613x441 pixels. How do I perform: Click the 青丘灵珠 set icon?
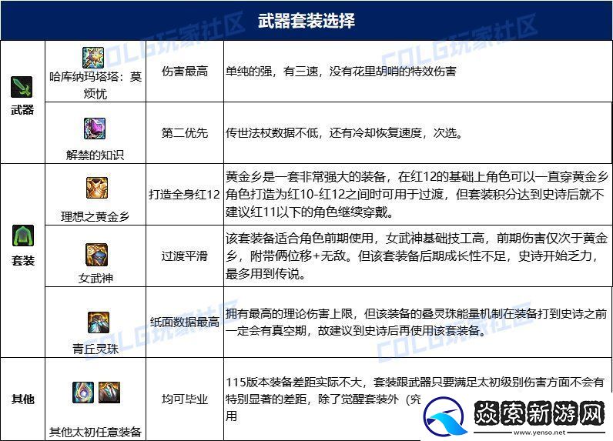(x=98, y=322)
